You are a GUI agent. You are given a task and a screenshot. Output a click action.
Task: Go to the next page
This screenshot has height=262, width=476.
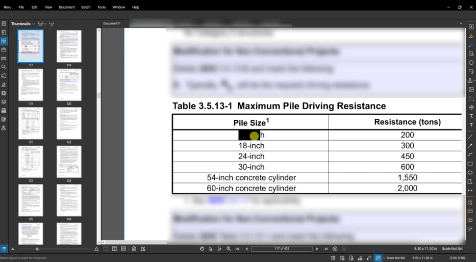pos(317,249)
